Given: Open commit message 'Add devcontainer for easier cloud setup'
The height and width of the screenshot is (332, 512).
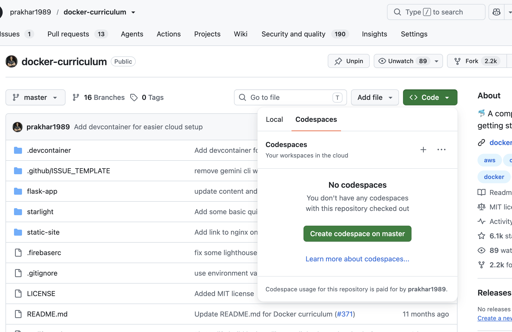Looking at the screenshot, I should [138, 127].
